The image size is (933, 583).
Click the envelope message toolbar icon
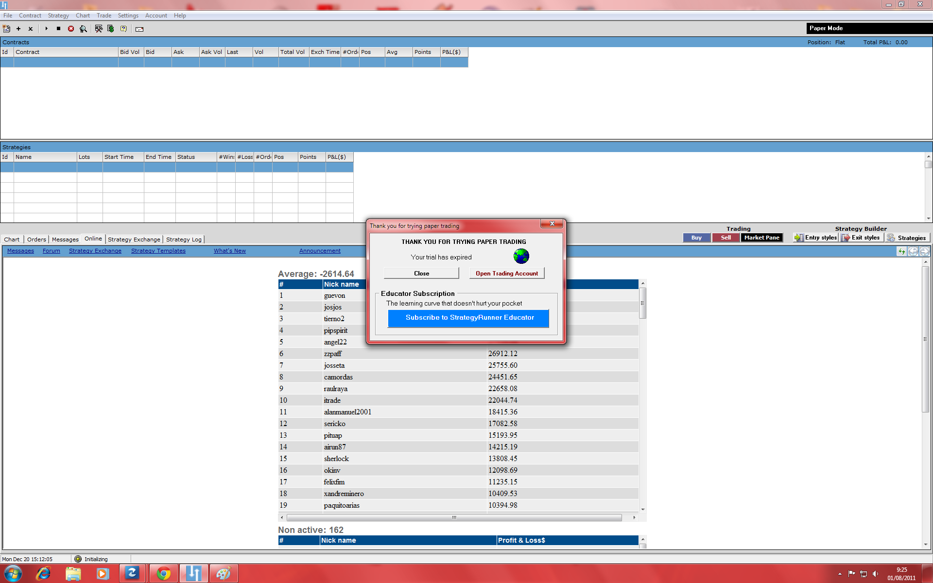pos(139,29)
